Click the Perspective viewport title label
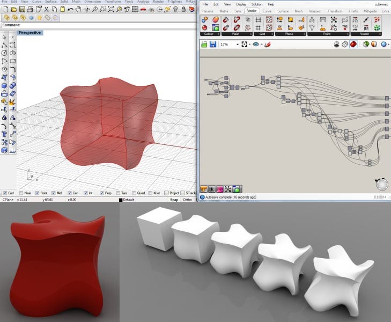Screen dimensions: 391x322 point(29,33)
